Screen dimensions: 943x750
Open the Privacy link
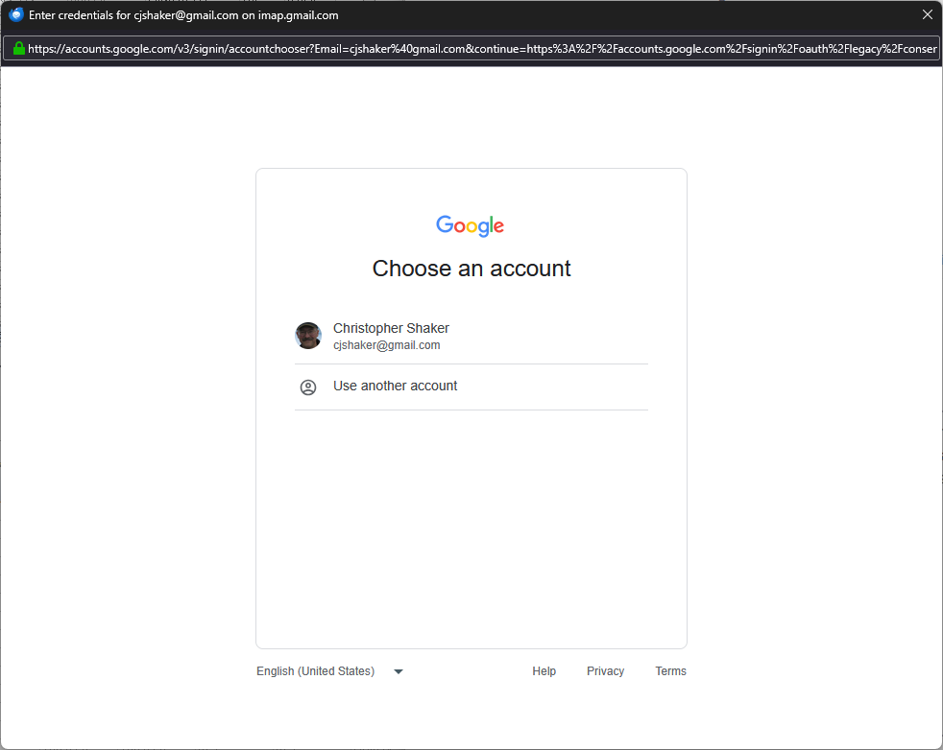click(605, 671)
